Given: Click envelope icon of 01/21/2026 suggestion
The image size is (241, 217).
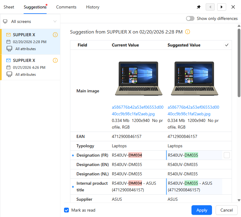Looking at the screenshot, I should coord(8,60).
